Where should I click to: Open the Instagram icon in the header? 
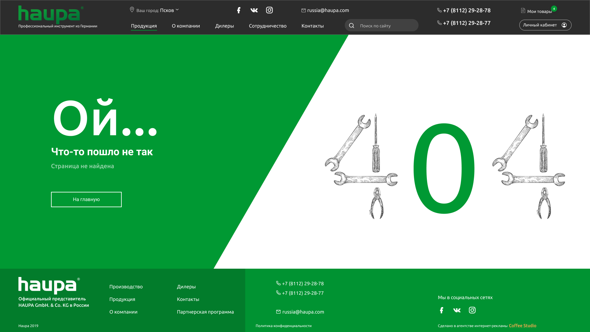[269, 10]
